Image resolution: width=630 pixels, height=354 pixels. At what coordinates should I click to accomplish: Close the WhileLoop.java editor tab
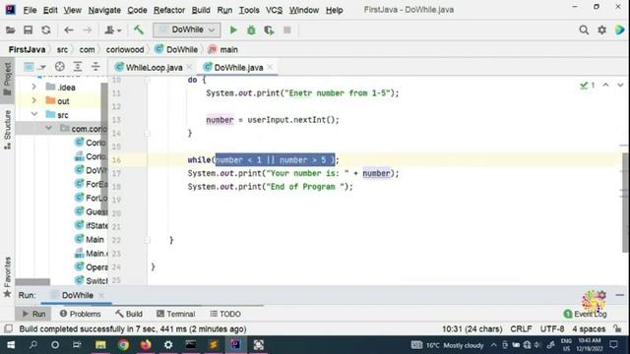click(x=190, y=67)
